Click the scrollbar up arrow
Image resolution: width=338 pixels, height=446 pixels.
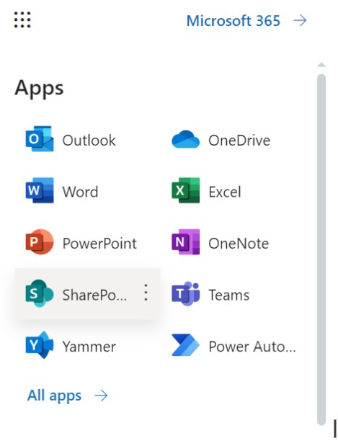[321, 65]
